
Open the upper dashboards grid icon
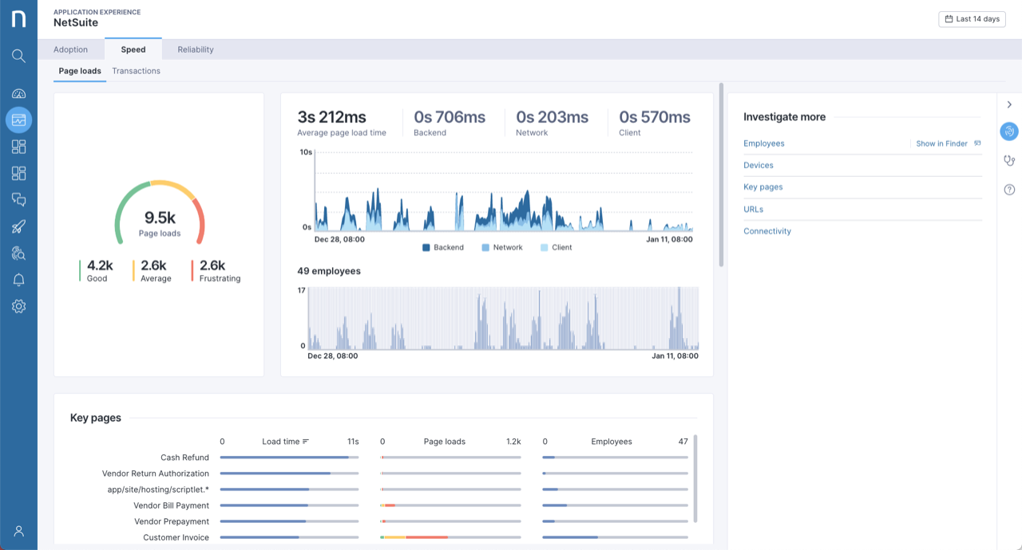(18, 147)
